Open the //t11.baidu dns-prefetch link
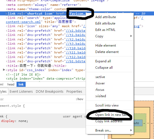The image size is (154, 139). coord(76,52)
